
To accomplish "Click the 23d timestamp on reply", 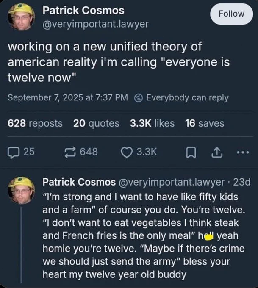I will coord(241,182).
